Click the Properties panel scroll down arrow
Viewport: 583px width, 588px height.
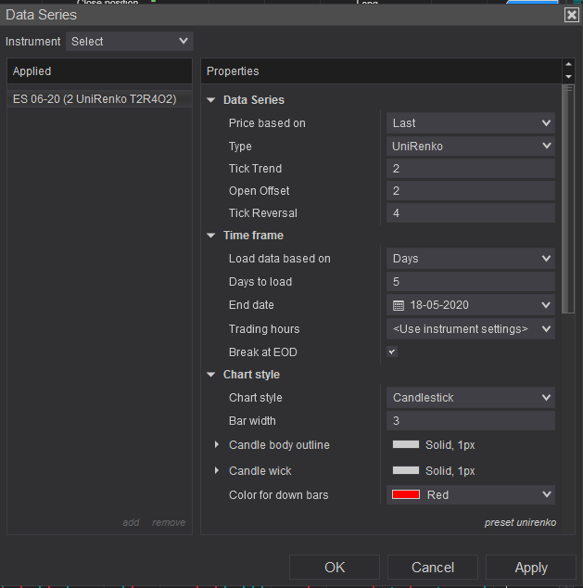pos(568,76)
